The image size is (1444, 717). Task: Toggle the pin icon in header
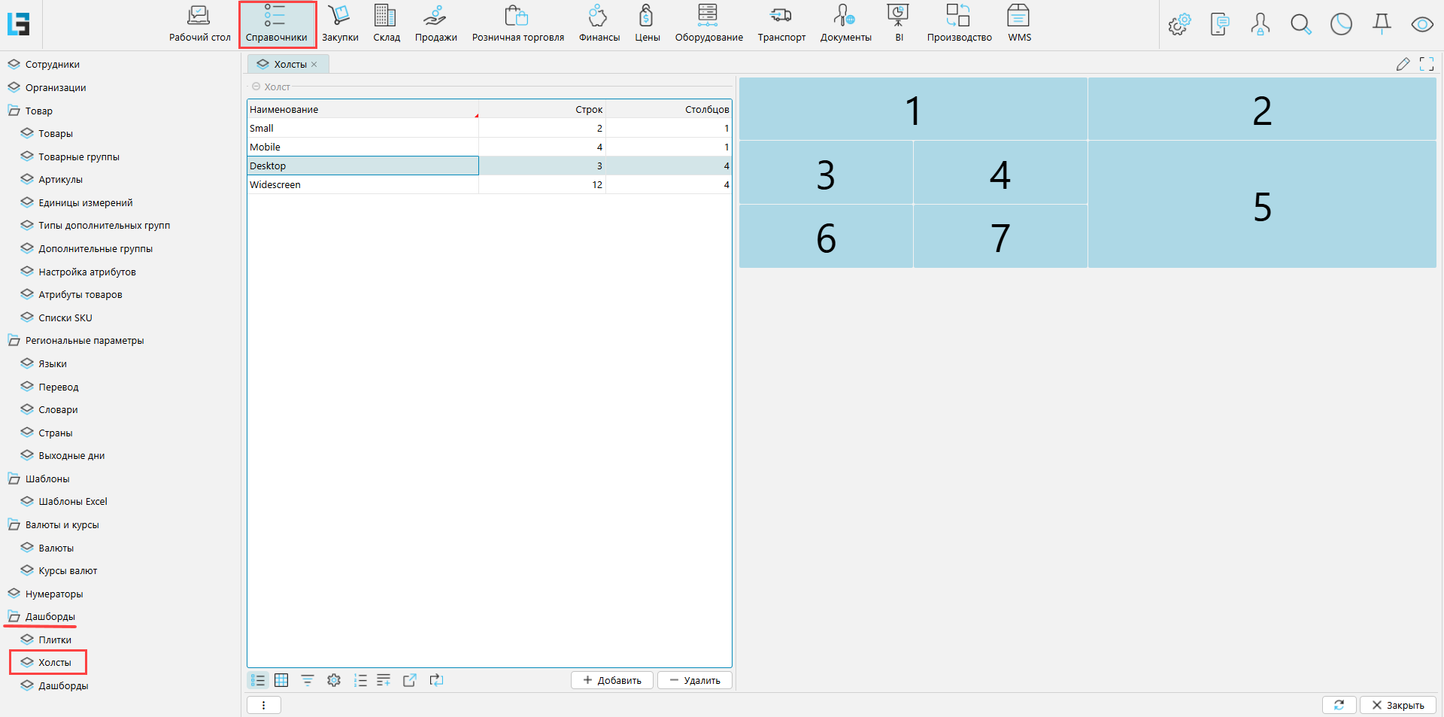click(x=1382, y=25)
